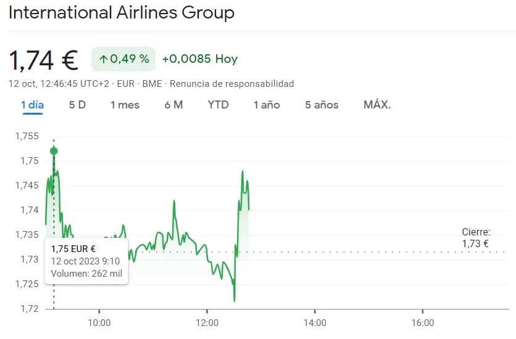Viewport: 516px width, 339px height.
Task: Click the 16:00 time axis label
Action: pos(422,322)
